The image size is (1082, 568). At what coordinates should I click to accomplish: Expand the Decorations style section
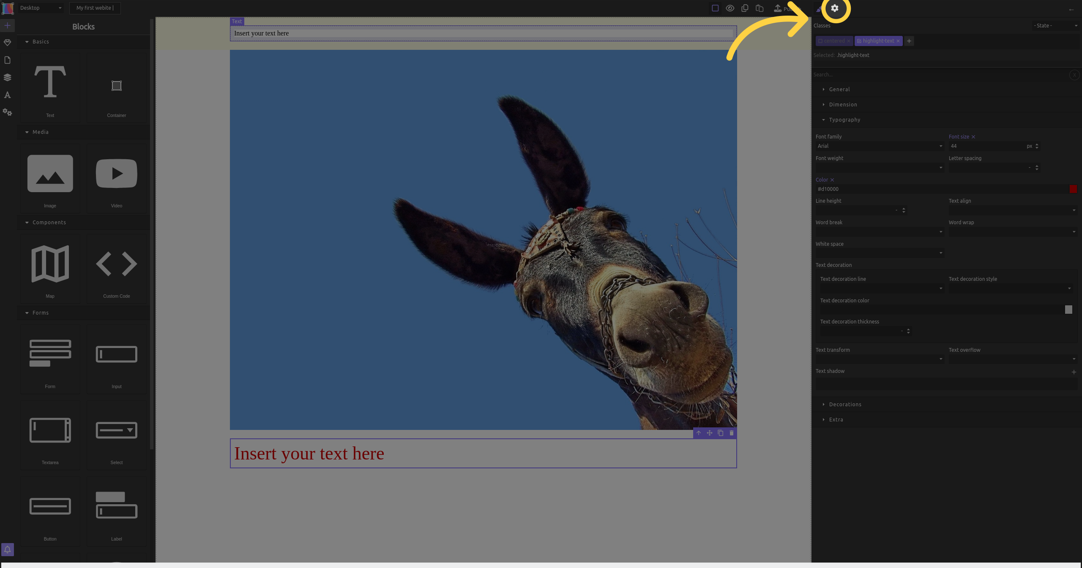(946, 405)
